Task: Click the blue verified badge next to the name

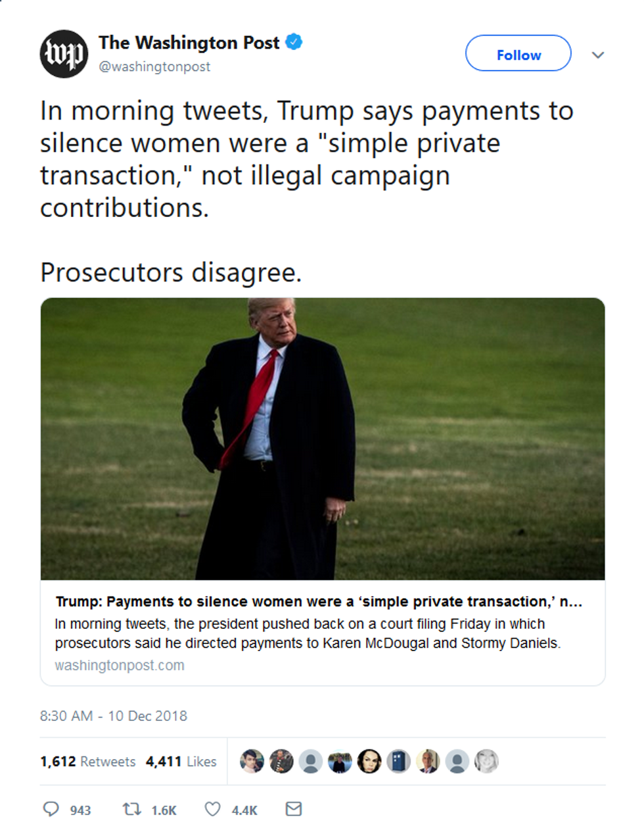Action: (x=294, y=41)
